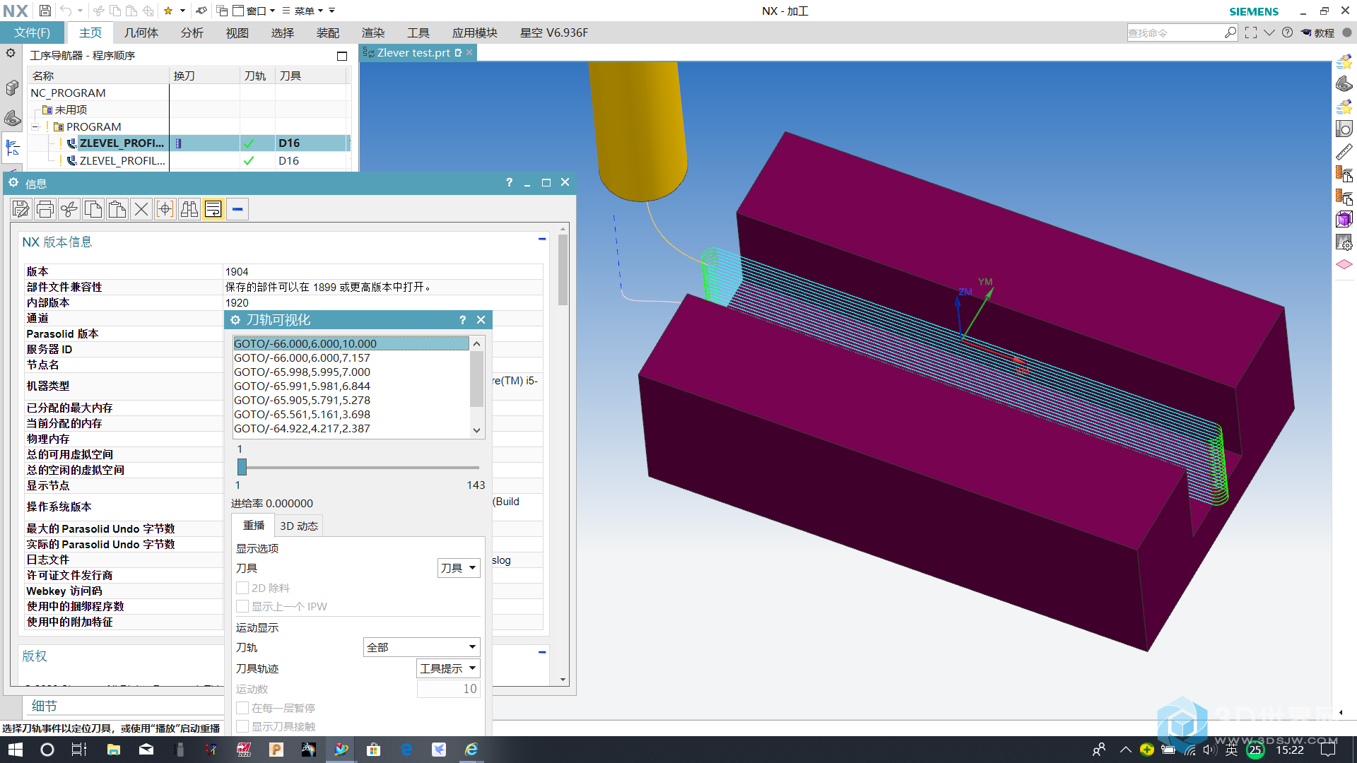1357x763 pixels.
Task: Click help button on 刀轨可视化 dialog
Action: [463, 320]
